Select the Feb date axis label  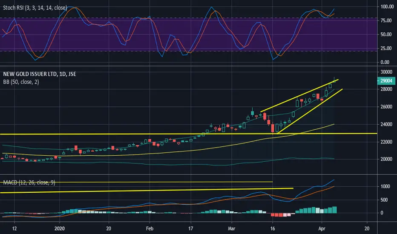tap(150, 228)
